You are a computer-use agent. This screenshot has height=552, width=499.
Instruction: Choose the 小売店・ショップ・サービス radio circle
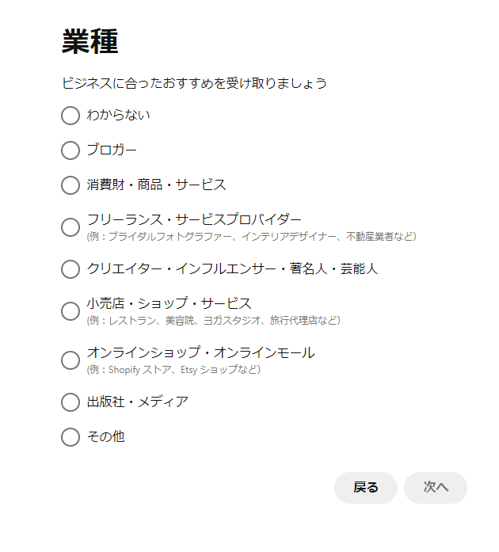[70, 311]
